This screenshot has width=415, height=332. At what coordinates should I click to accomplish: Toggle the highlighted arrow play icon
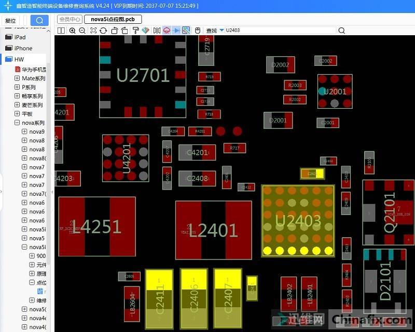point(176,31)
